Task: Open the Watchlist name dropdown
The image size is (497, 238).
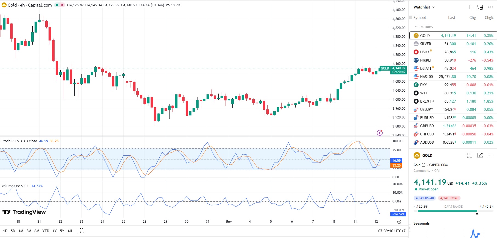Action: [x=424, y=7]
